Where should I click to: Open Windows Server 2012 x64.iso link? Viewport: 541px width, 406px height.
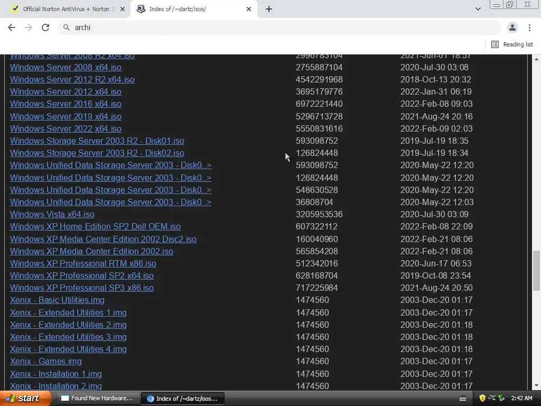66,92
